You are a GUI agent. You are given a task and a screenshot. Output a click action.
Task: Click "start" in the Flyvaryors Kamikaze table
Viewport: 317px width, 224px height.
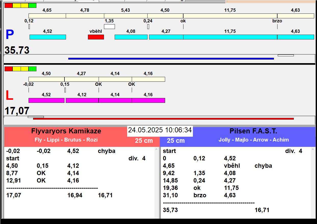pos(13,158)
